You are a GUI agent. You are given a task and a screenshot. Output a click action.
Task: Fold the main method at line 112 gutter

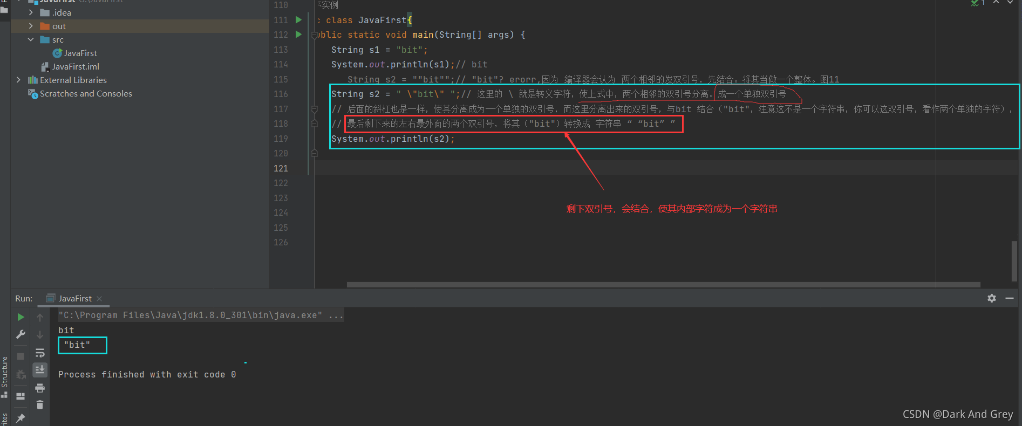click(x=315, y=36)
